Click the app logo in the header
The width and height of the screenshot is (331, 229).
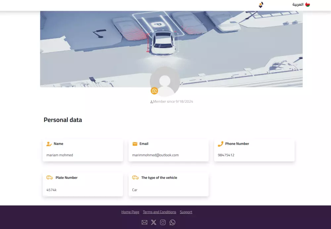tap(260, 5)
